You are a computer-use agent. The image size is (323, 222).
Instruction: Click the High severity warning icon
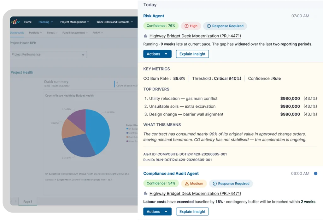(186, 26)
